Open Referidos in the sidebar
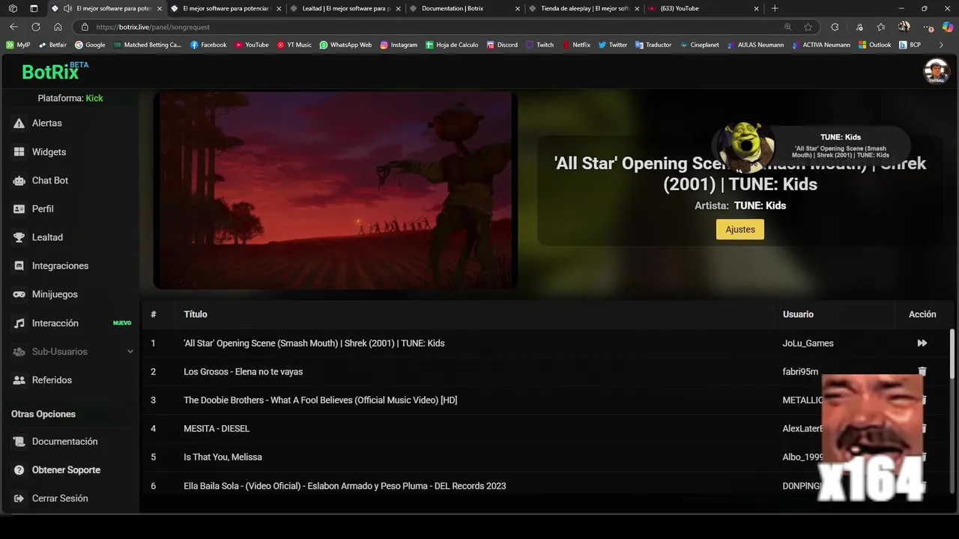The image size is (959, 539). point(51,380)
